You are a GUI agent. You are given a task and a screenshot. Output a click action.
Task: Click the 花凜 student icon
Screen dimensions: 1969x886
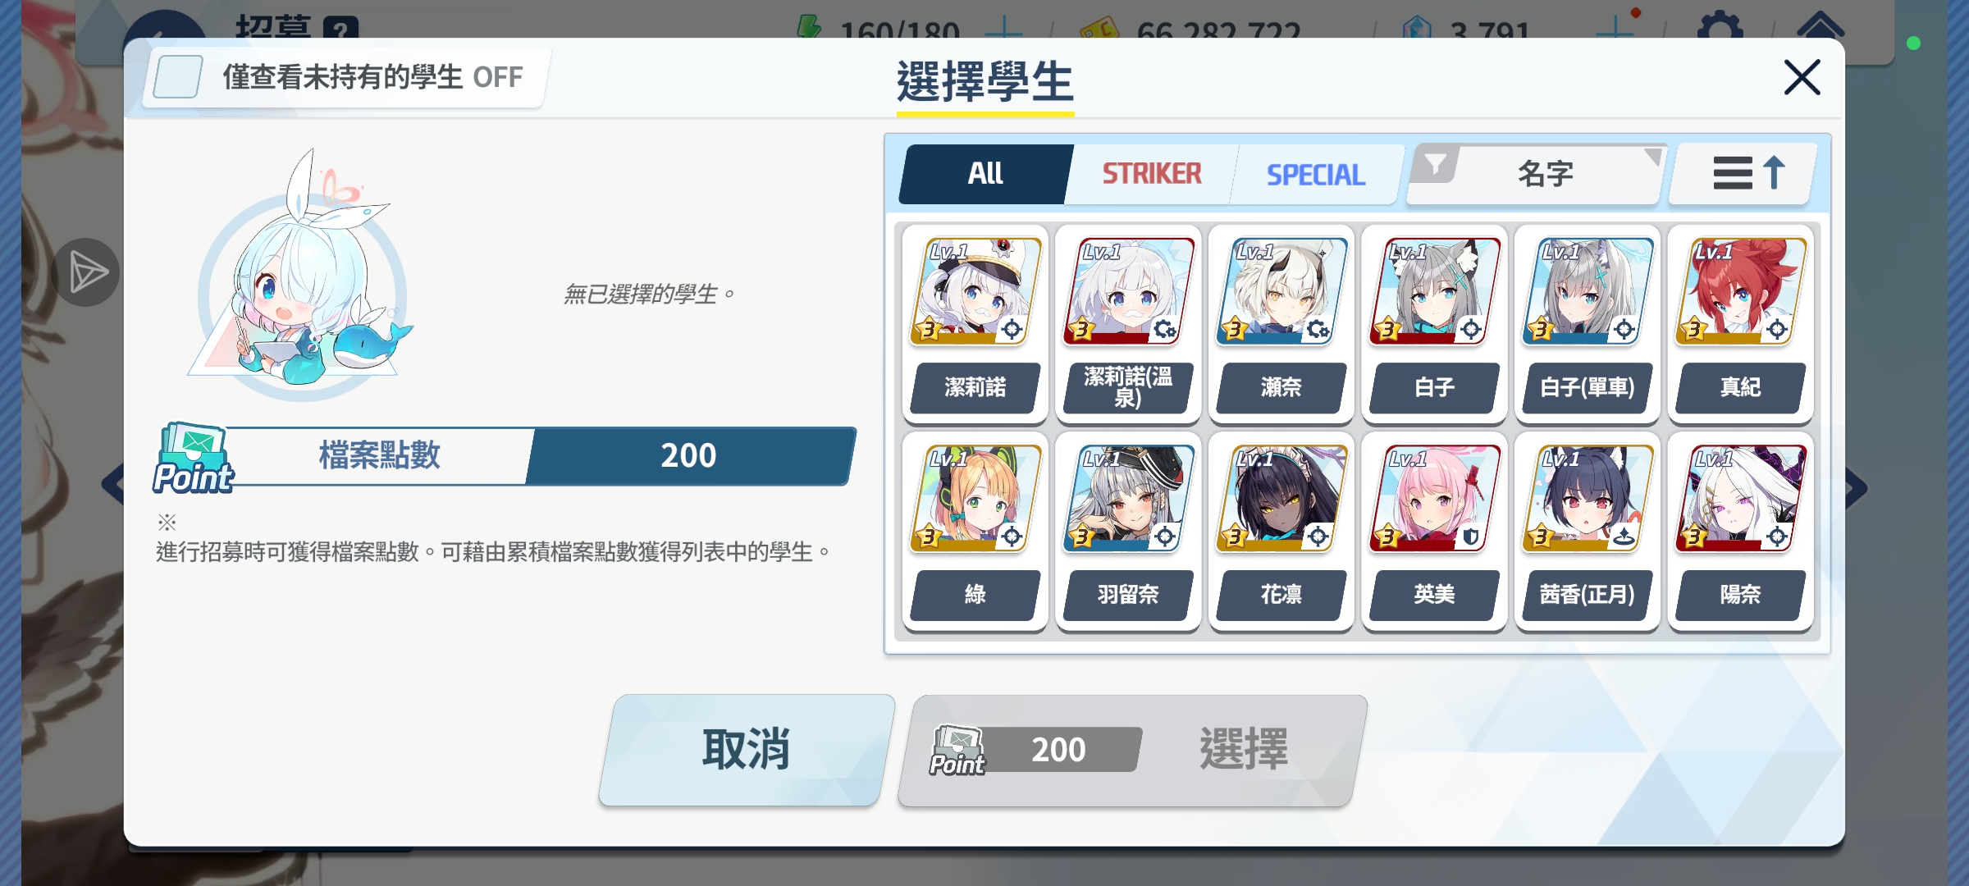1281,499
